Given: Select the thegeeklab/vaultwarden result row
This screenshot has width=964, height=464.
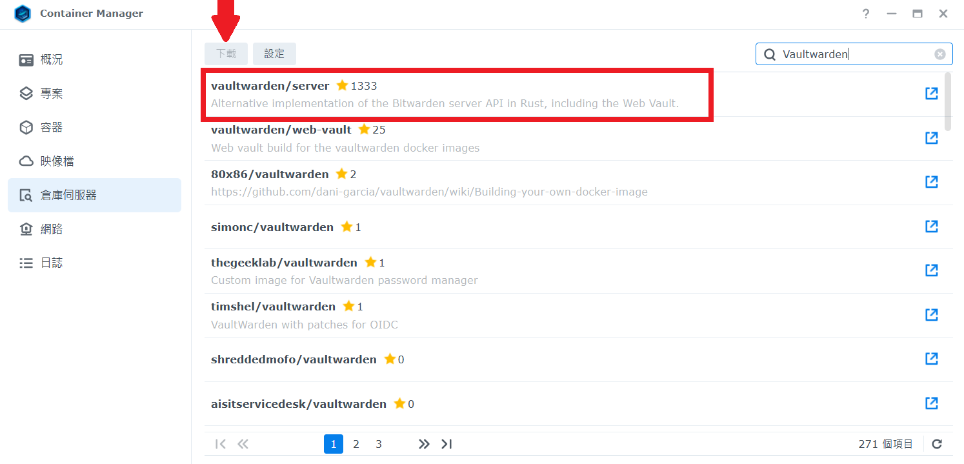Looking at the screenshot, I should tap(578, 271).
